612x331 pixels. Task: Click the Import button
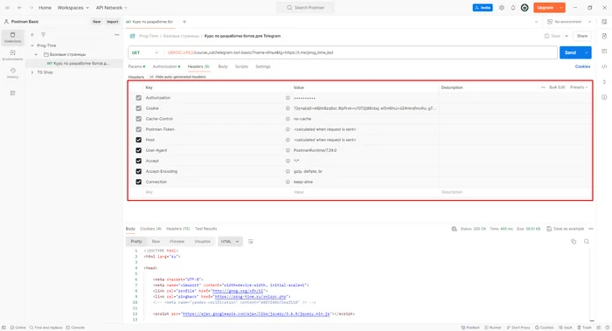coord(113,22)
